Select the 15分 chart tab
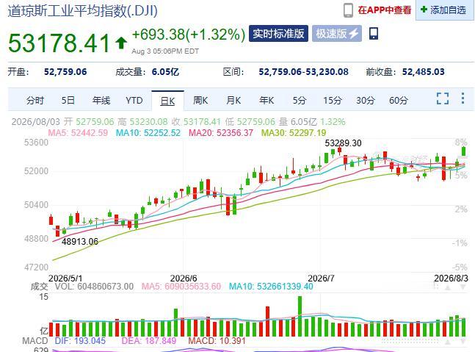 [x=333, y=101]
